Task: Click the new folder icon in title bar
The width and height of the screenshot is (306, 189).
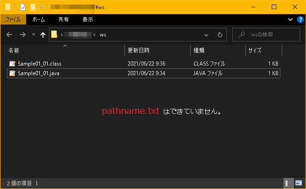Action: point(33,7)
